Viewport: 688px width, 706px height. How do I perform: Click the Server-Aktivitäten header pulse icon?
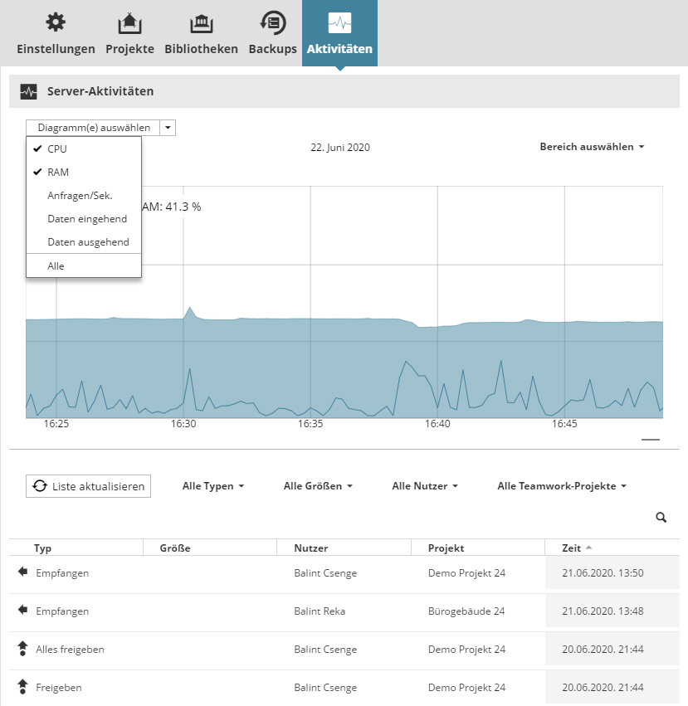click(29, 91)
